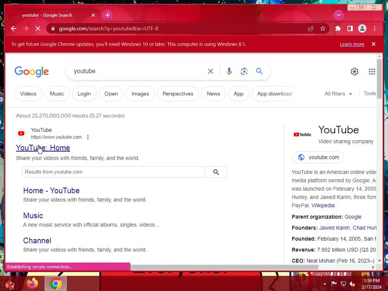Open the search Tools option

[370, 93]
